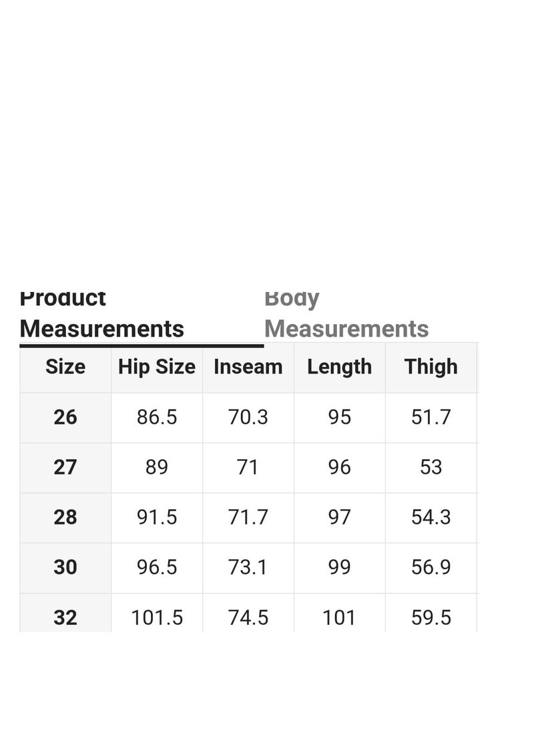The width and height of the screenshot is (534, 729).
Task: Click the 54.3 thigh cell
Action: point(431,517)
